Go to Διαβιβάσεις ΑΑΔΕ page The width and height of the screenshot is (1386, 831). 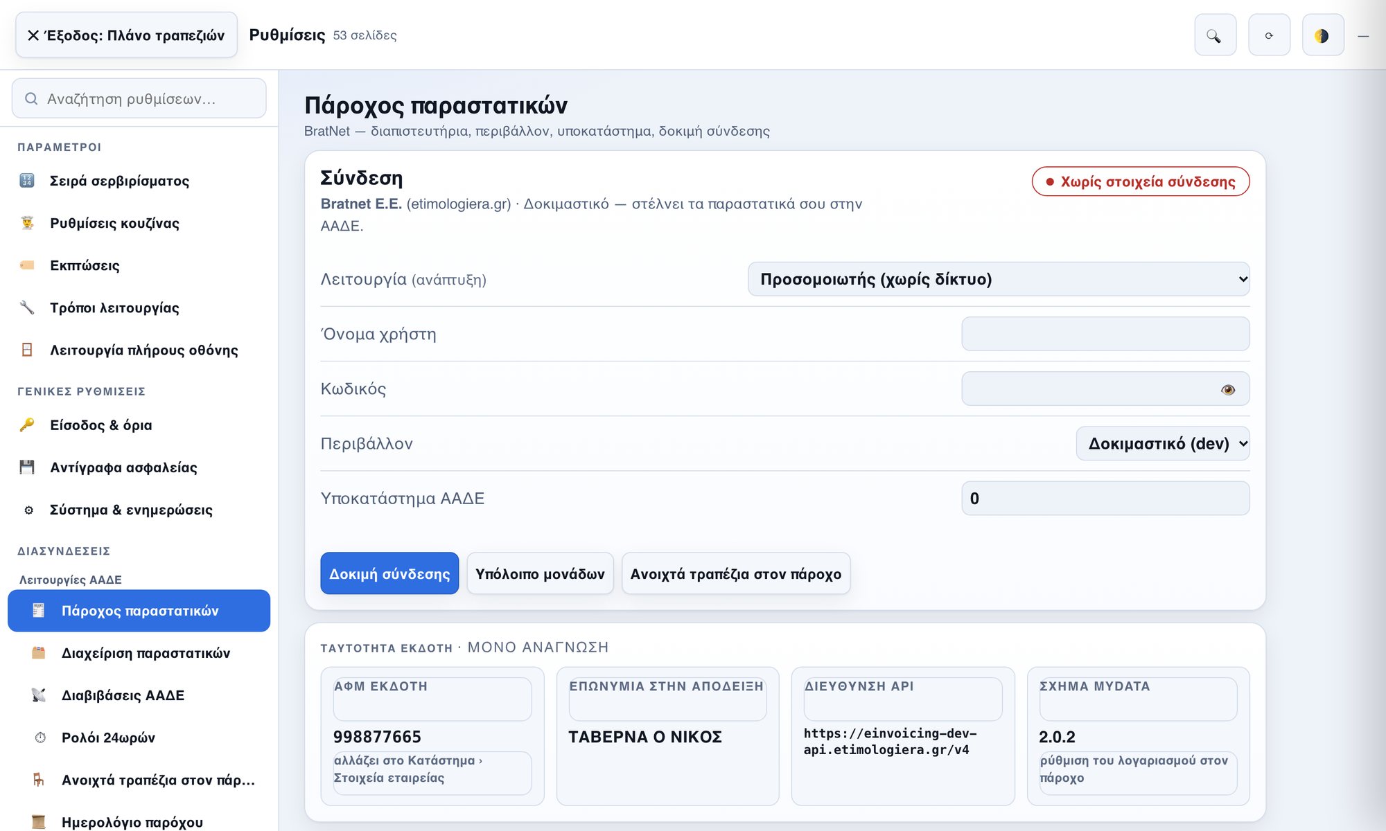pyautogui.click(x=139, y=695)
